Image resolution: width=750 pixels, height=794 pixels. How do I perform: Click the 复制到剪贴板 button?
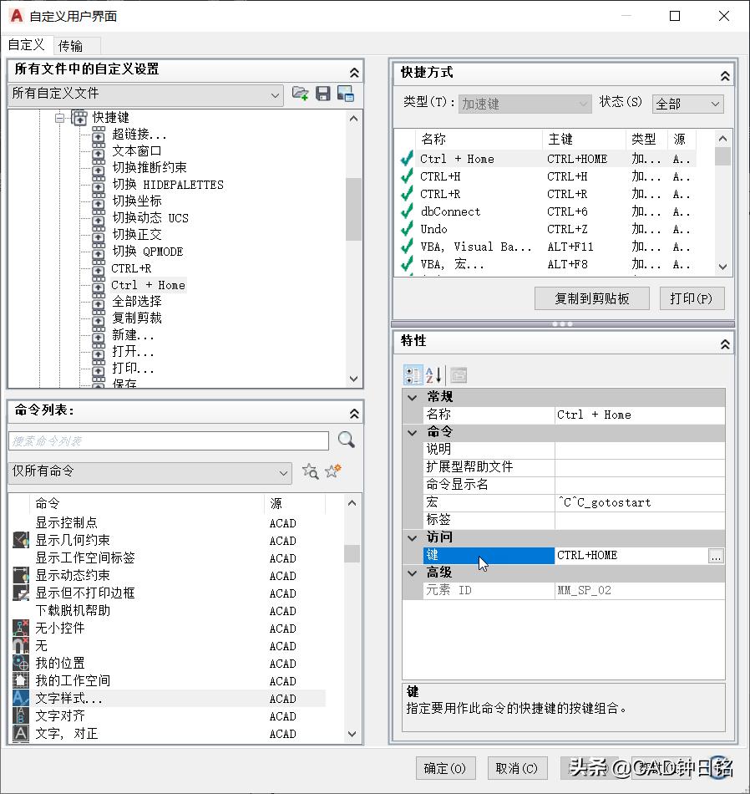pyautogui.click(x=591, y=298)
